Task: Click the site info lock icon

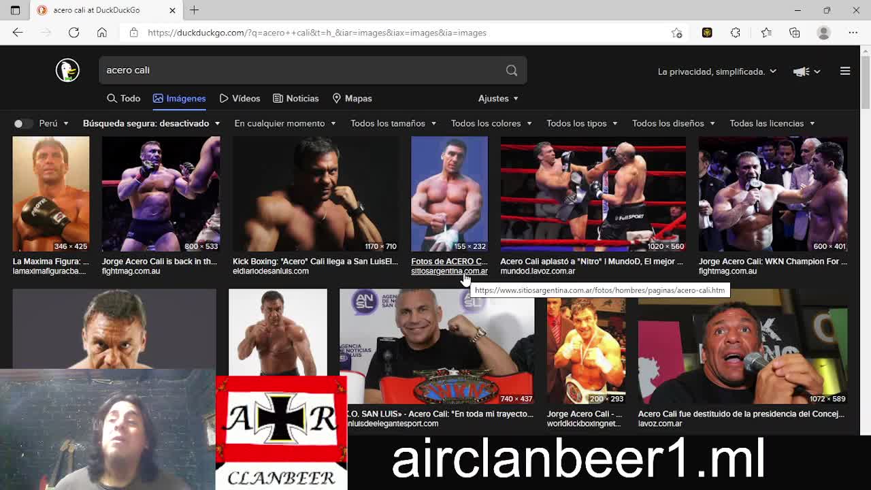Action: click(134, 33)
